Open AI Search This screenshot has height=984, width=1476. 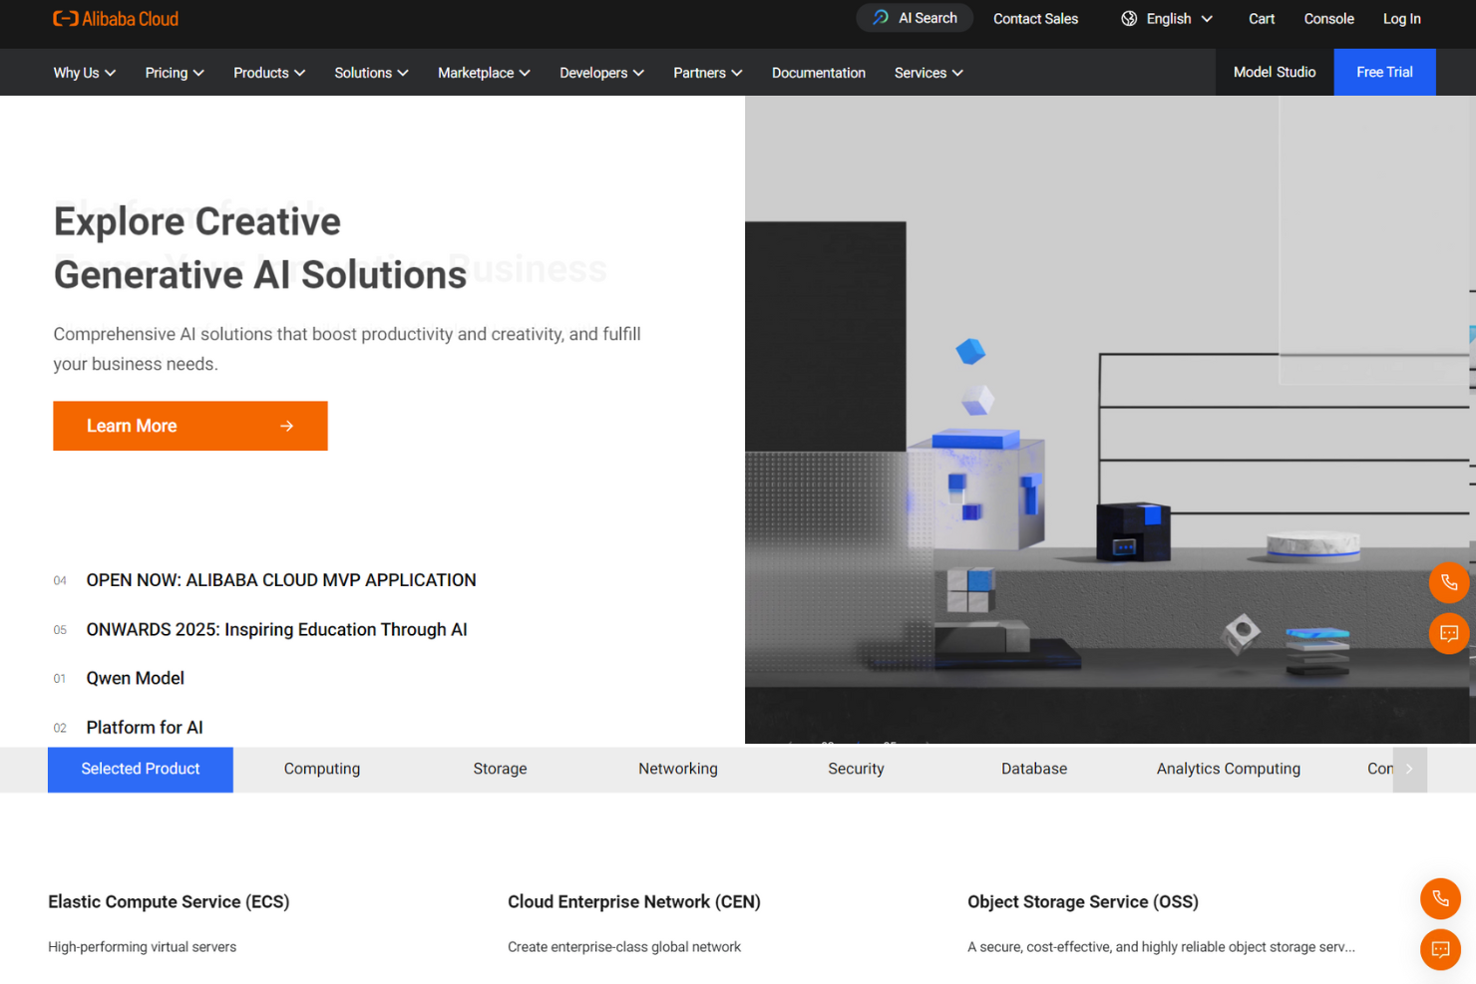tap(914, 18)
